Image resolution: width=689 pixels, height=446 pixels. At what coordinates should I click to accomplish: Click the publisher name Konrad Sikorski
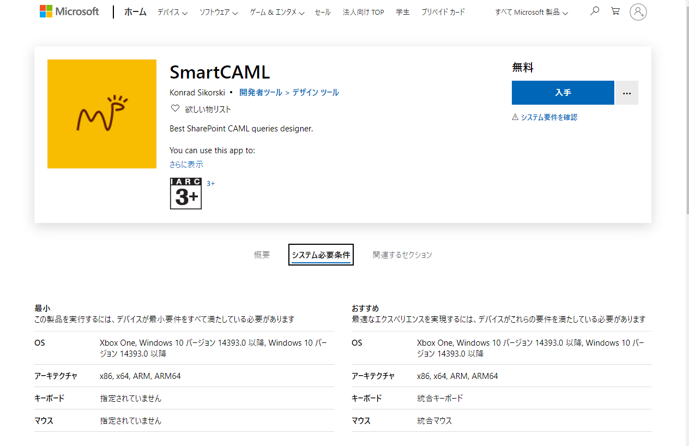pos(197,93)
